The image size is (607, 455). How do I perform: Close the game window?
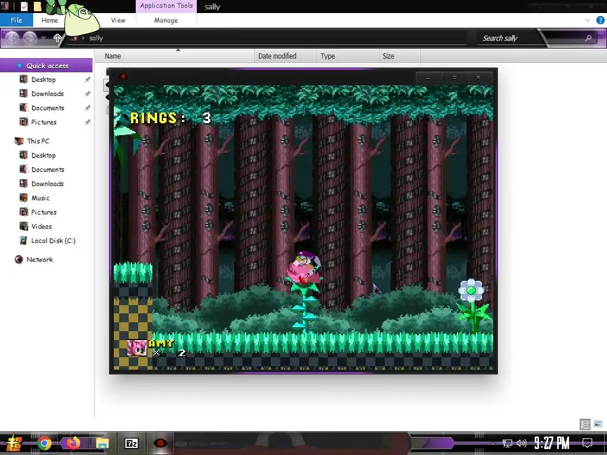pyautogui.click(x=478, y=78)
